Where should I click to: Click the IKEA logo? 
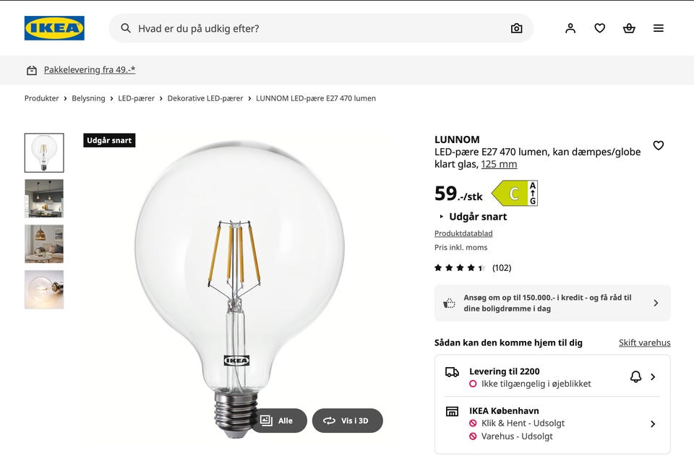click(54, 28)
